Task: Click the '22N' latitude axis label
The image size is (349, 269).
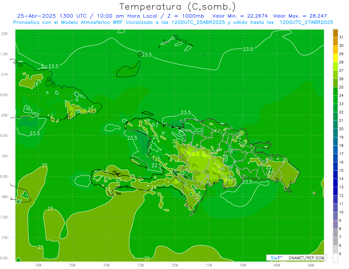Action: [x=4, y=33]
